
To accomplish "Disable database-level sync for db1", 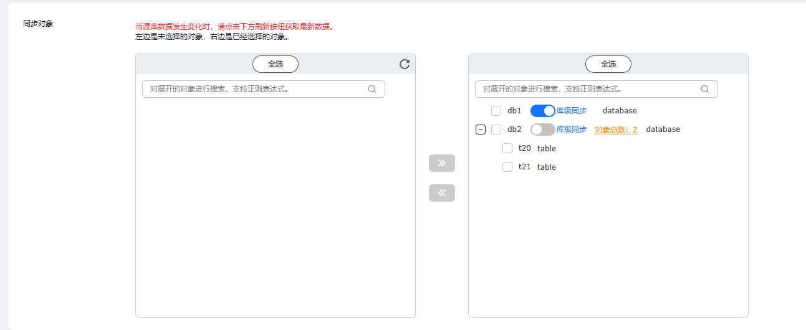I will pos(542,111).
